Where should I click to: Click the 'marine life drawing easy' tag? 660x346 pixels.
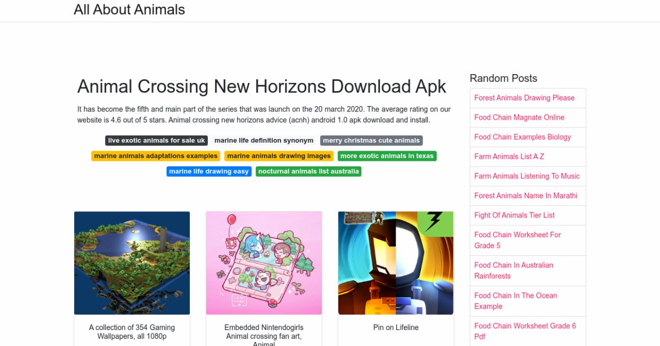point(209,171)
